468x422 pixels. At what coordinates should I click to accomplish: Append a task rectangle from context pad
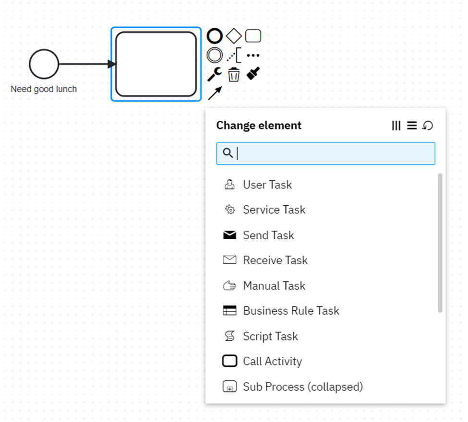[253, 36]
